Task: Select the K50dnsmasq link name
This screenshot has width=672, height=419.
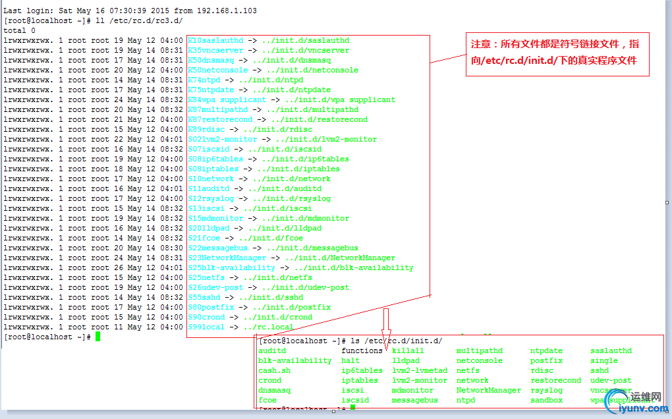Action: point(211,60)
